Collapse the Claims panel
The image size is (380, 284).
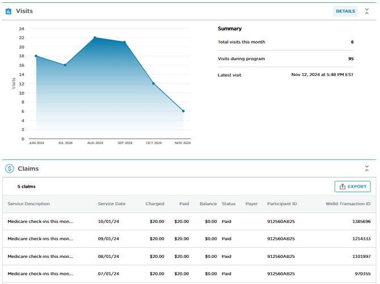(x=367, y=168)
